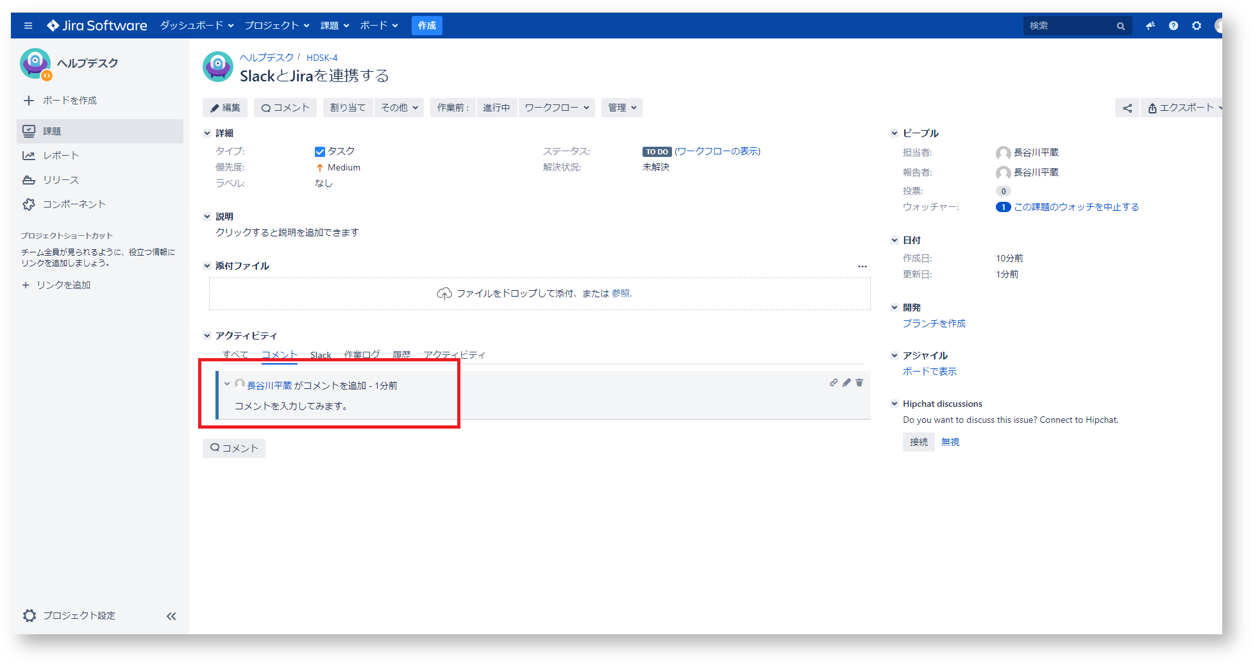Open the feedback megaphone icon
This screenshot has width=1253, height=665.
[x=1150, y=26]
